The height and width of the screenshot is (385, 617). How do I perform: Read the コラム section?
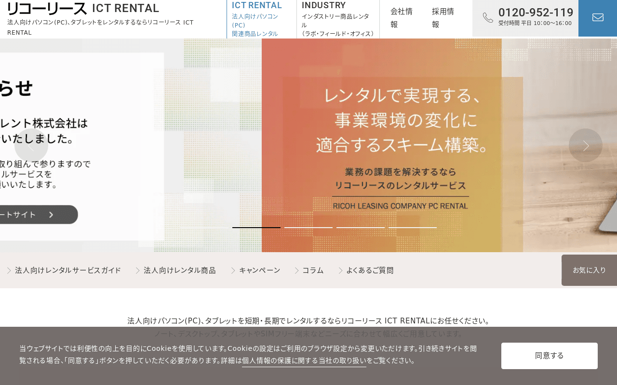click(x=313, y=270)
